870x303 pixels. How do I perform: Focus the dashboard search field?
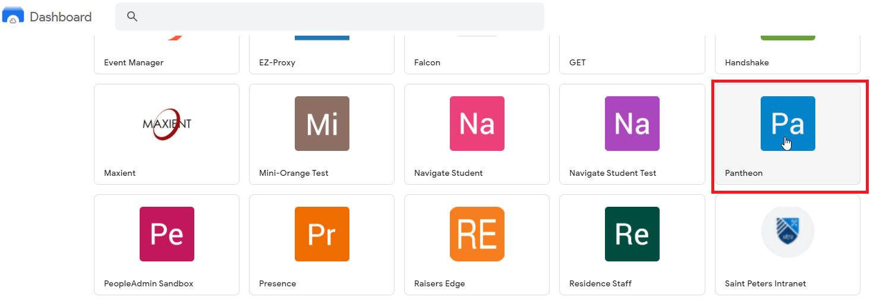[x=330, y=17]
